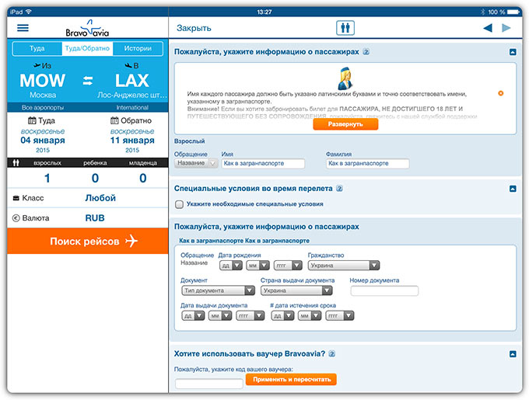Open expiry date day dropdown
529x400 pixels.
point(282,316)
